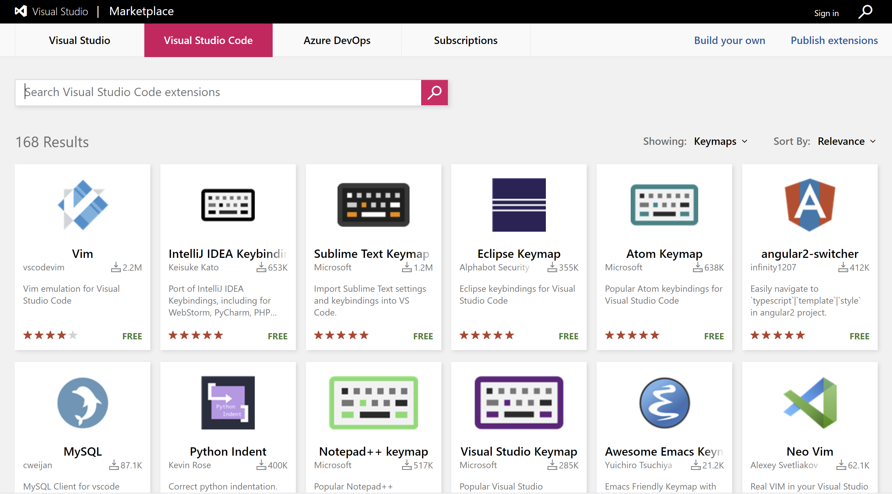
Task: Click the magenta search button icon
Action: (434, 93)
